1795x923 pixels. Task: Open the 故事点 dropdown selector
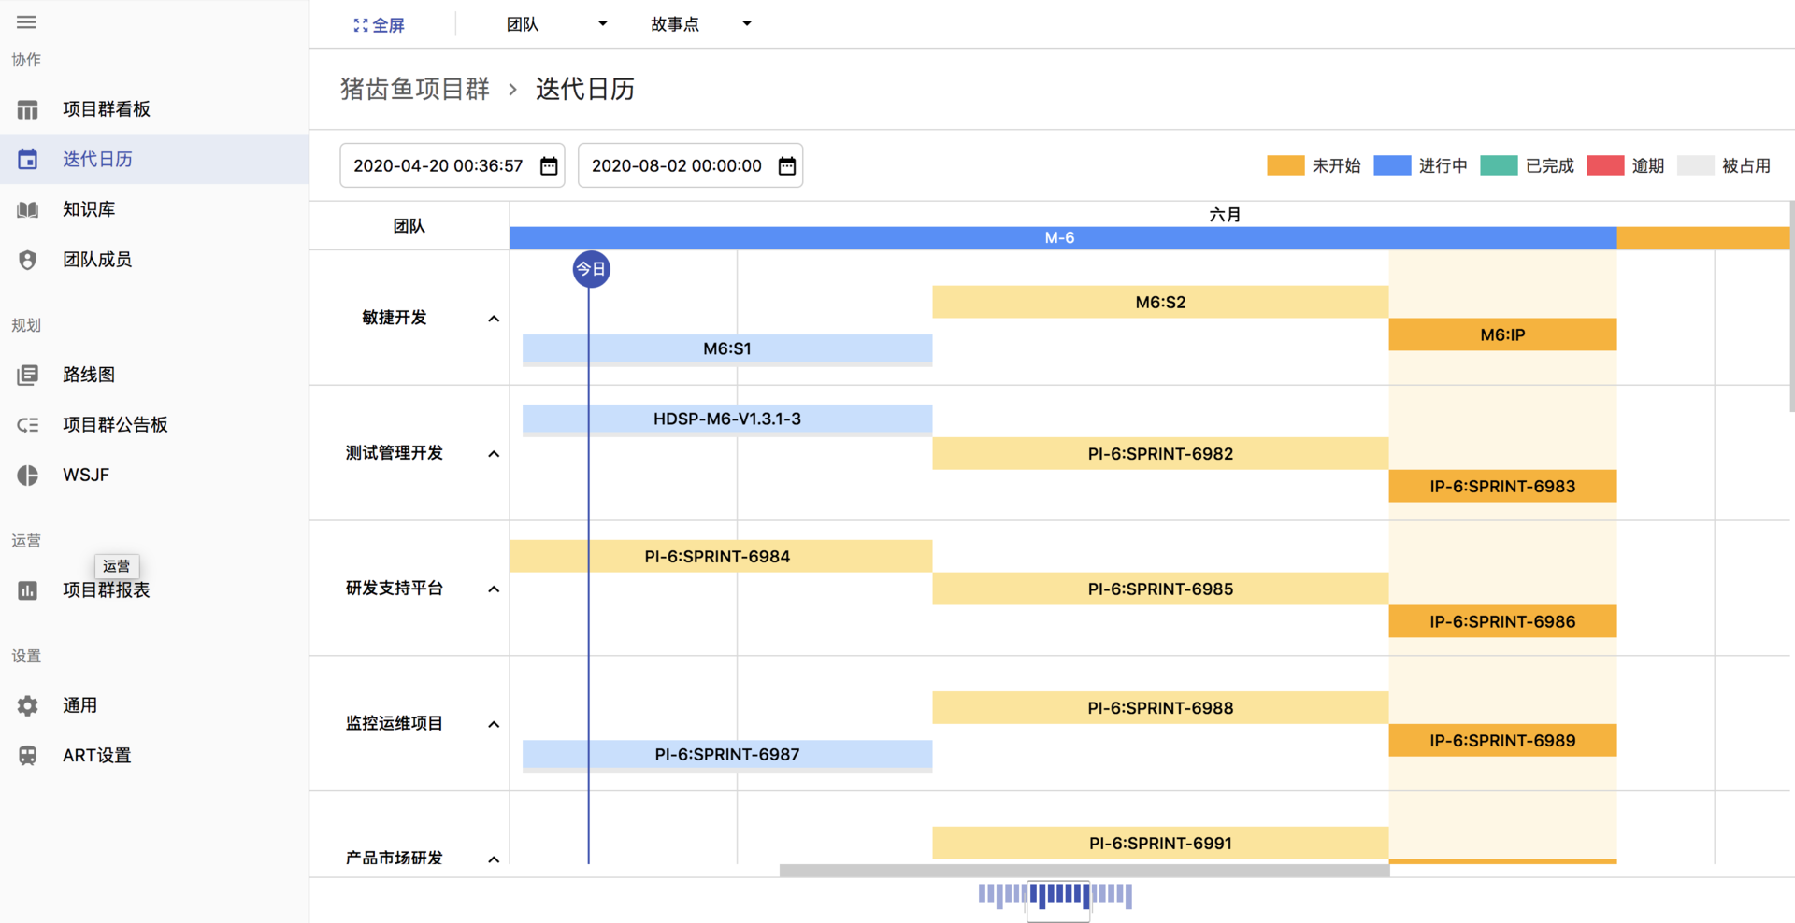tap(701, 24)
